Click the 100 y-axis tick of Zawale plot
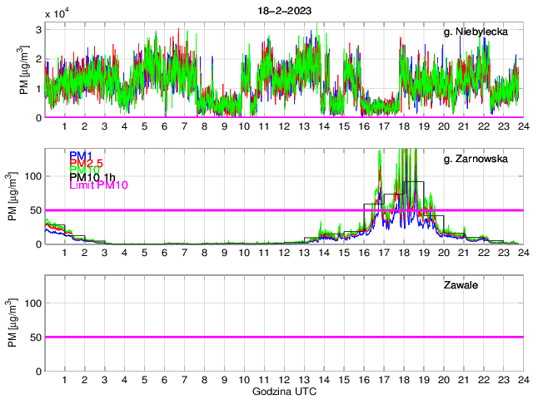 coord(31,303)
